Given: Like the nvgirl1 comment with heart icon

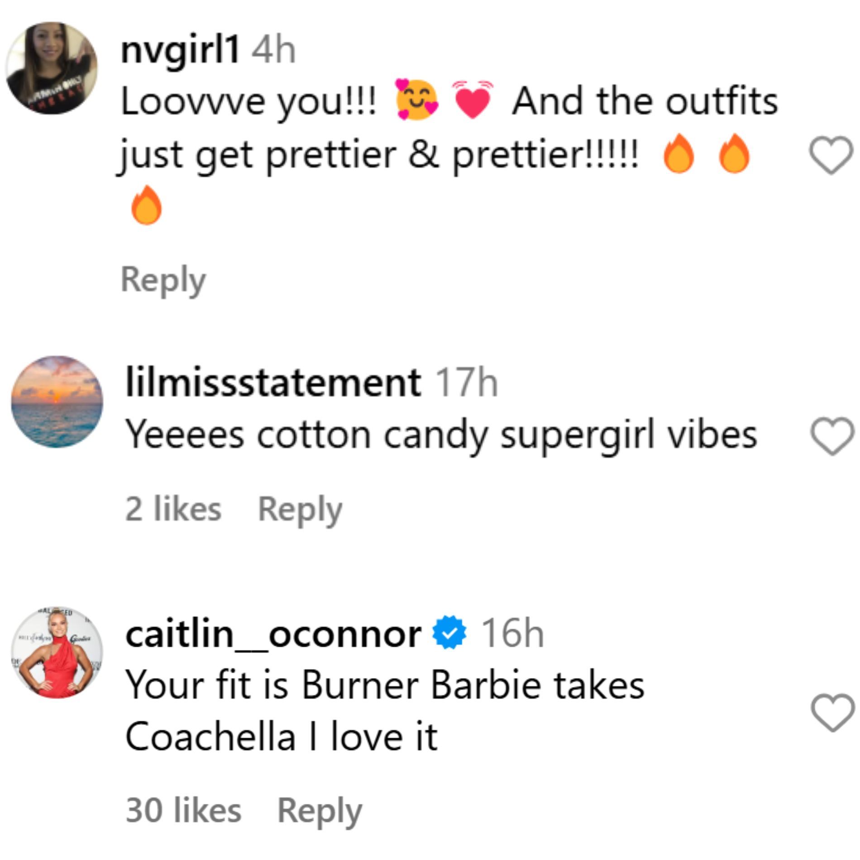Looking at the screenshot, I should pos(831,155).
